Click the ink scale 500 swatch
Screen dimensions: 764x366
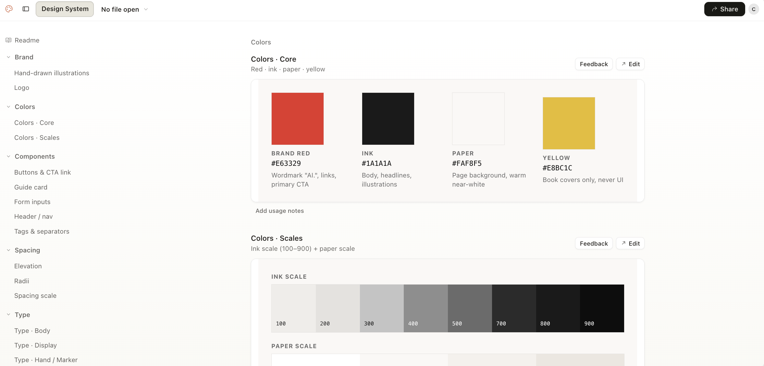470,308
